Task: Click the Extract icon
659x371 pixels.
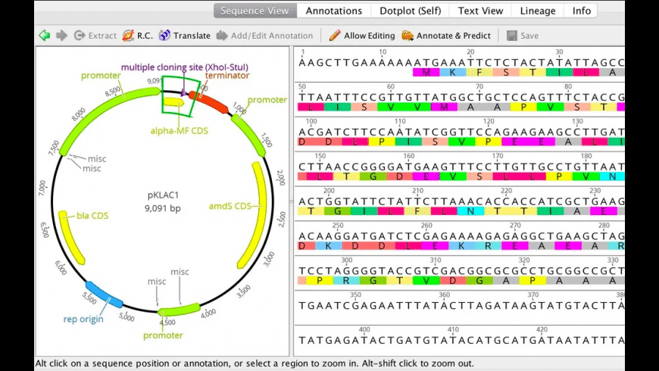Action: tap(80, 36)
